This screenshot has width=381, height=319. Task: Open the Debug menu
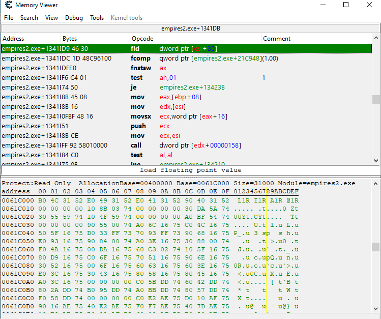point(74,18)
